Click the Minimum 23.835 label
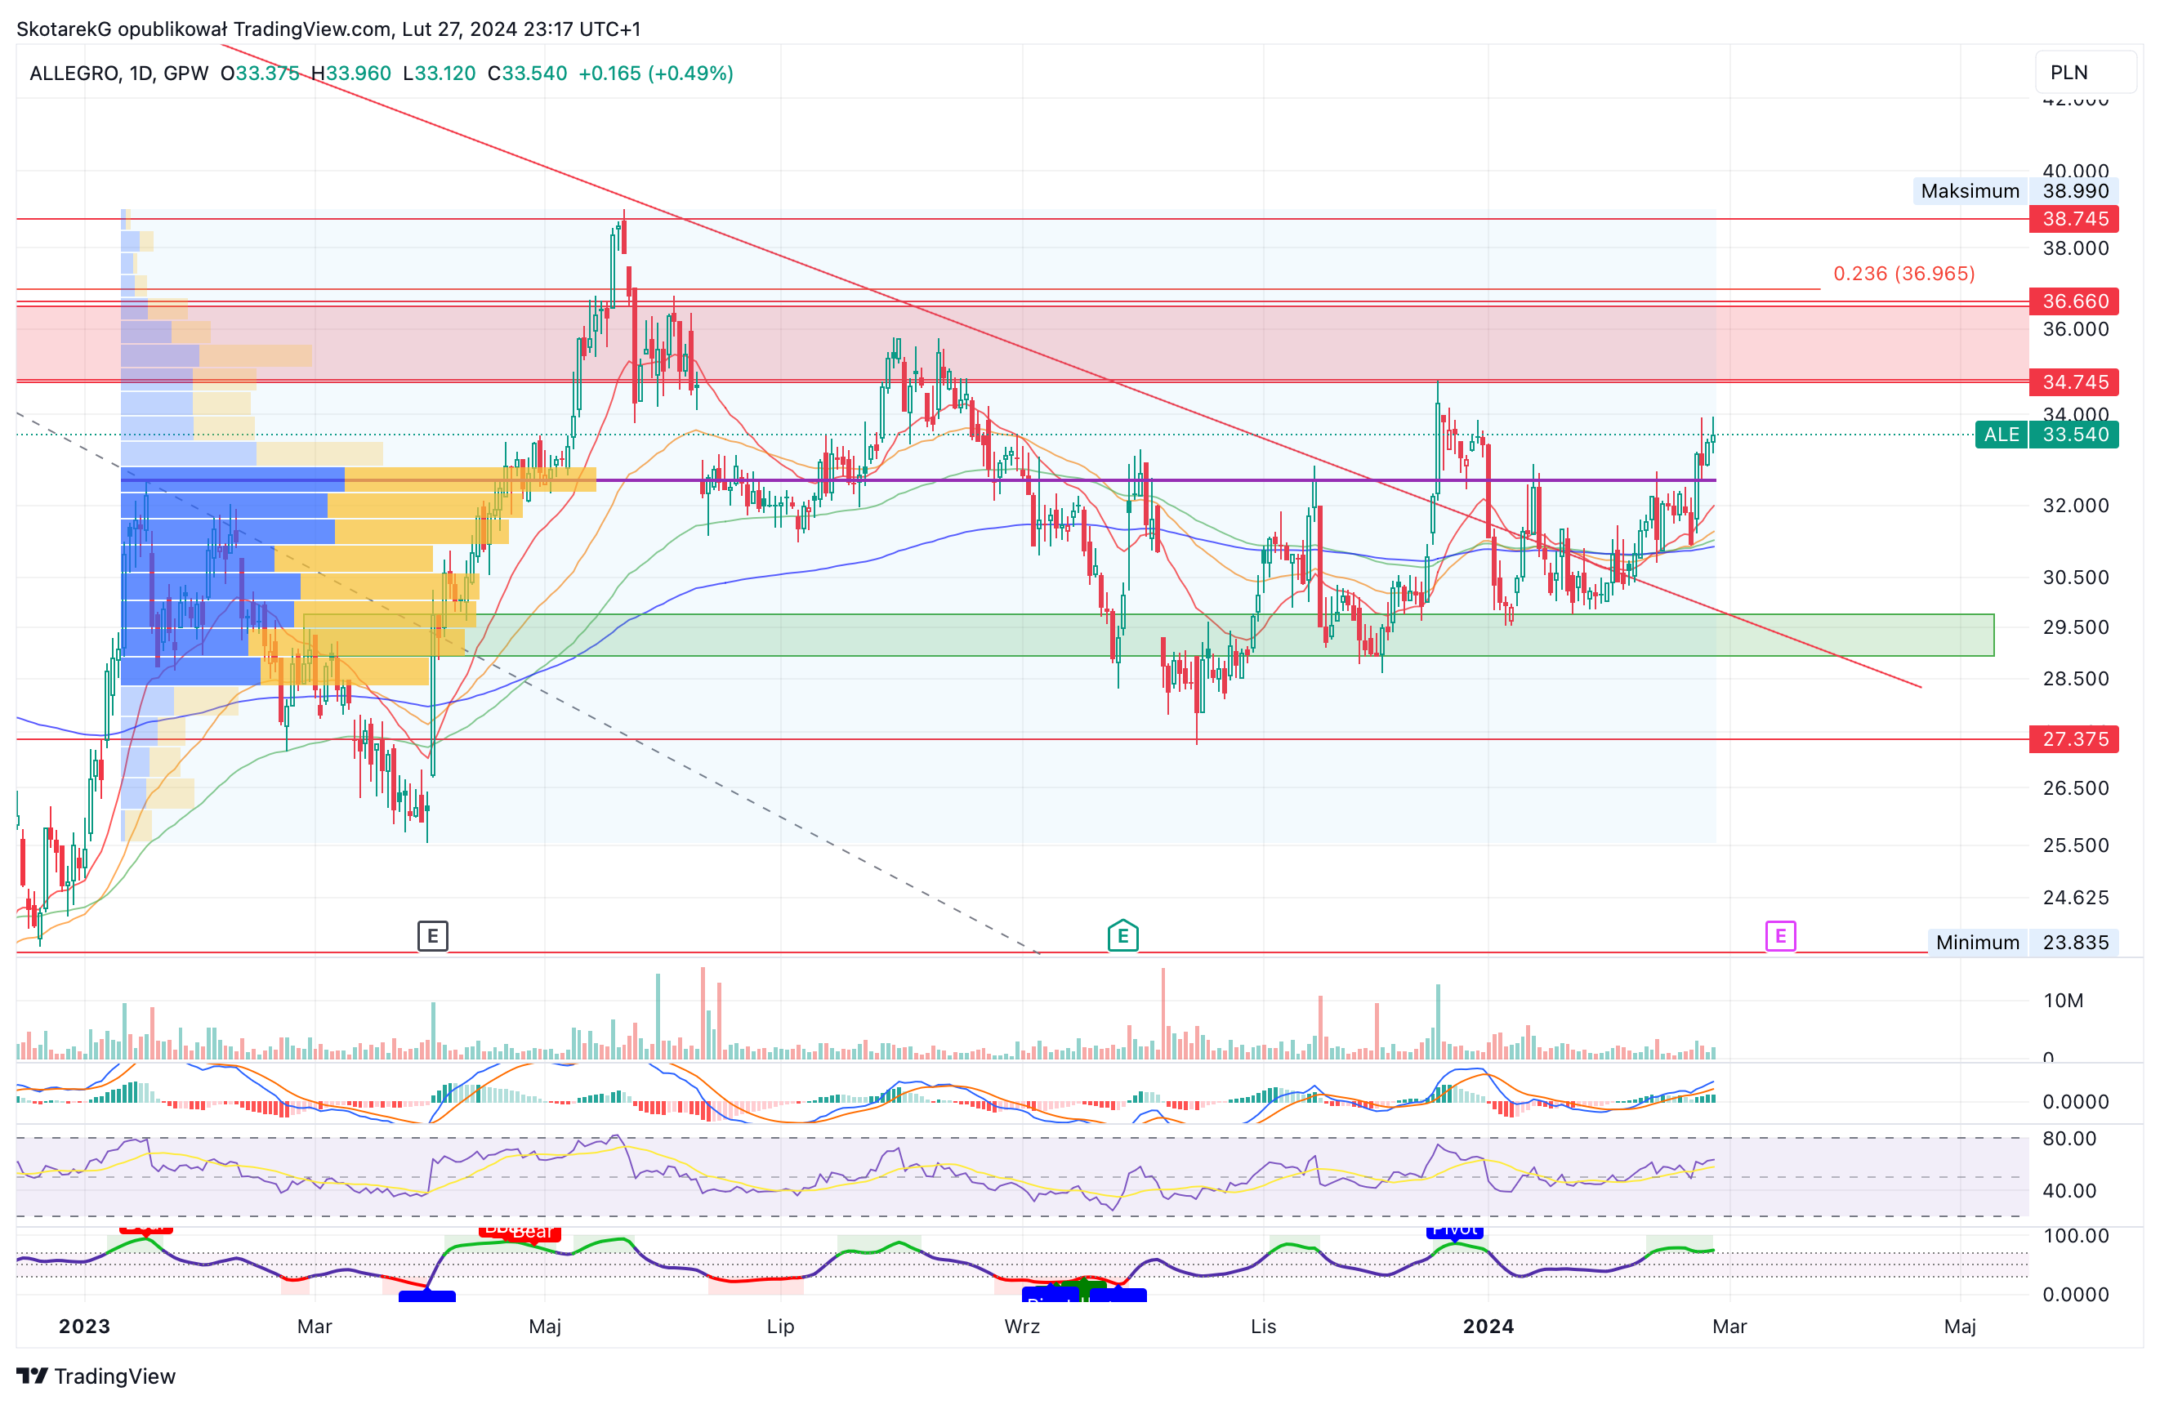 [x=2023, y=942]
